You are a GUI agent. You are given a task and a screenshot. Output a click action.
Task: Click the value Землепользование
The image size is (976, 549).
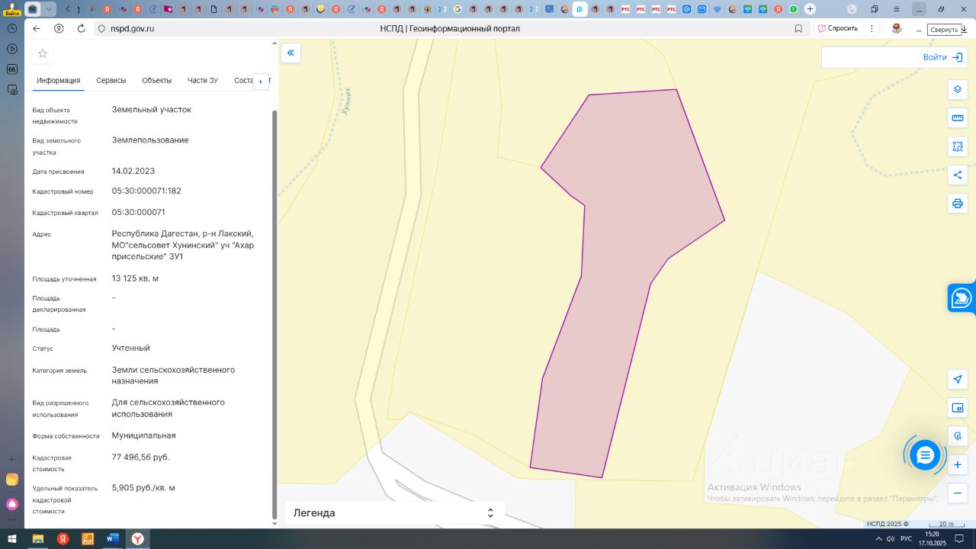(150, 140)
